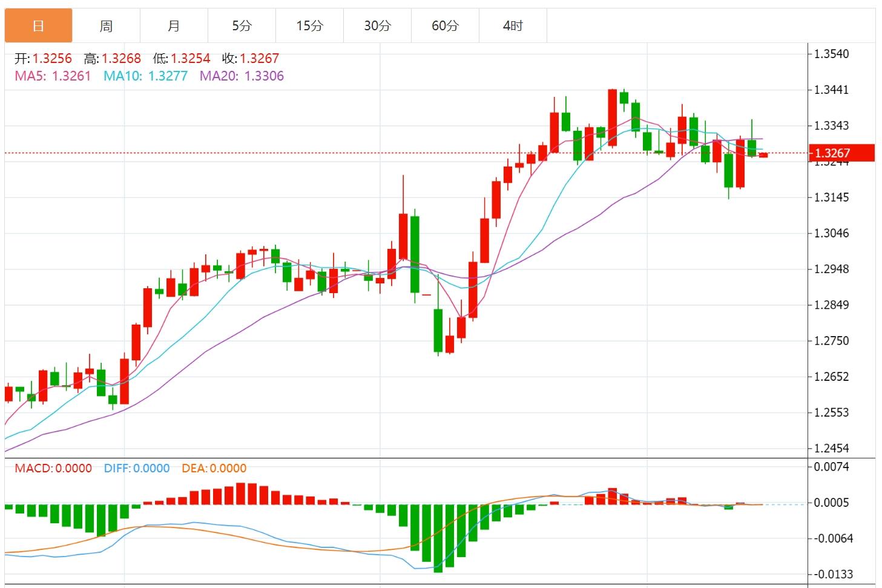
Task: Click the MA5 indicator label
Action: click(53, 76)
